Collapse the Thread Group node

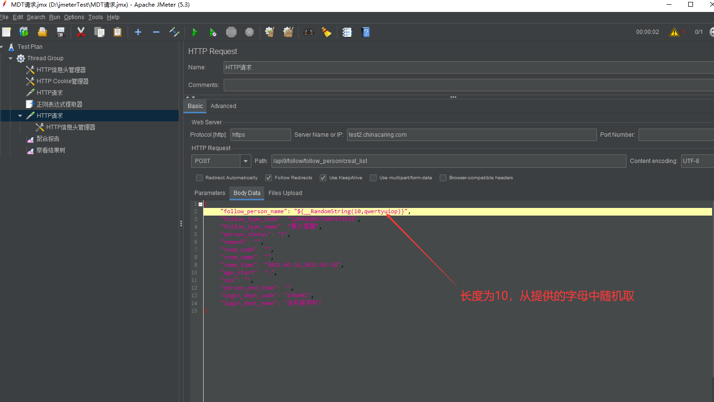click(x=11, y=58)
